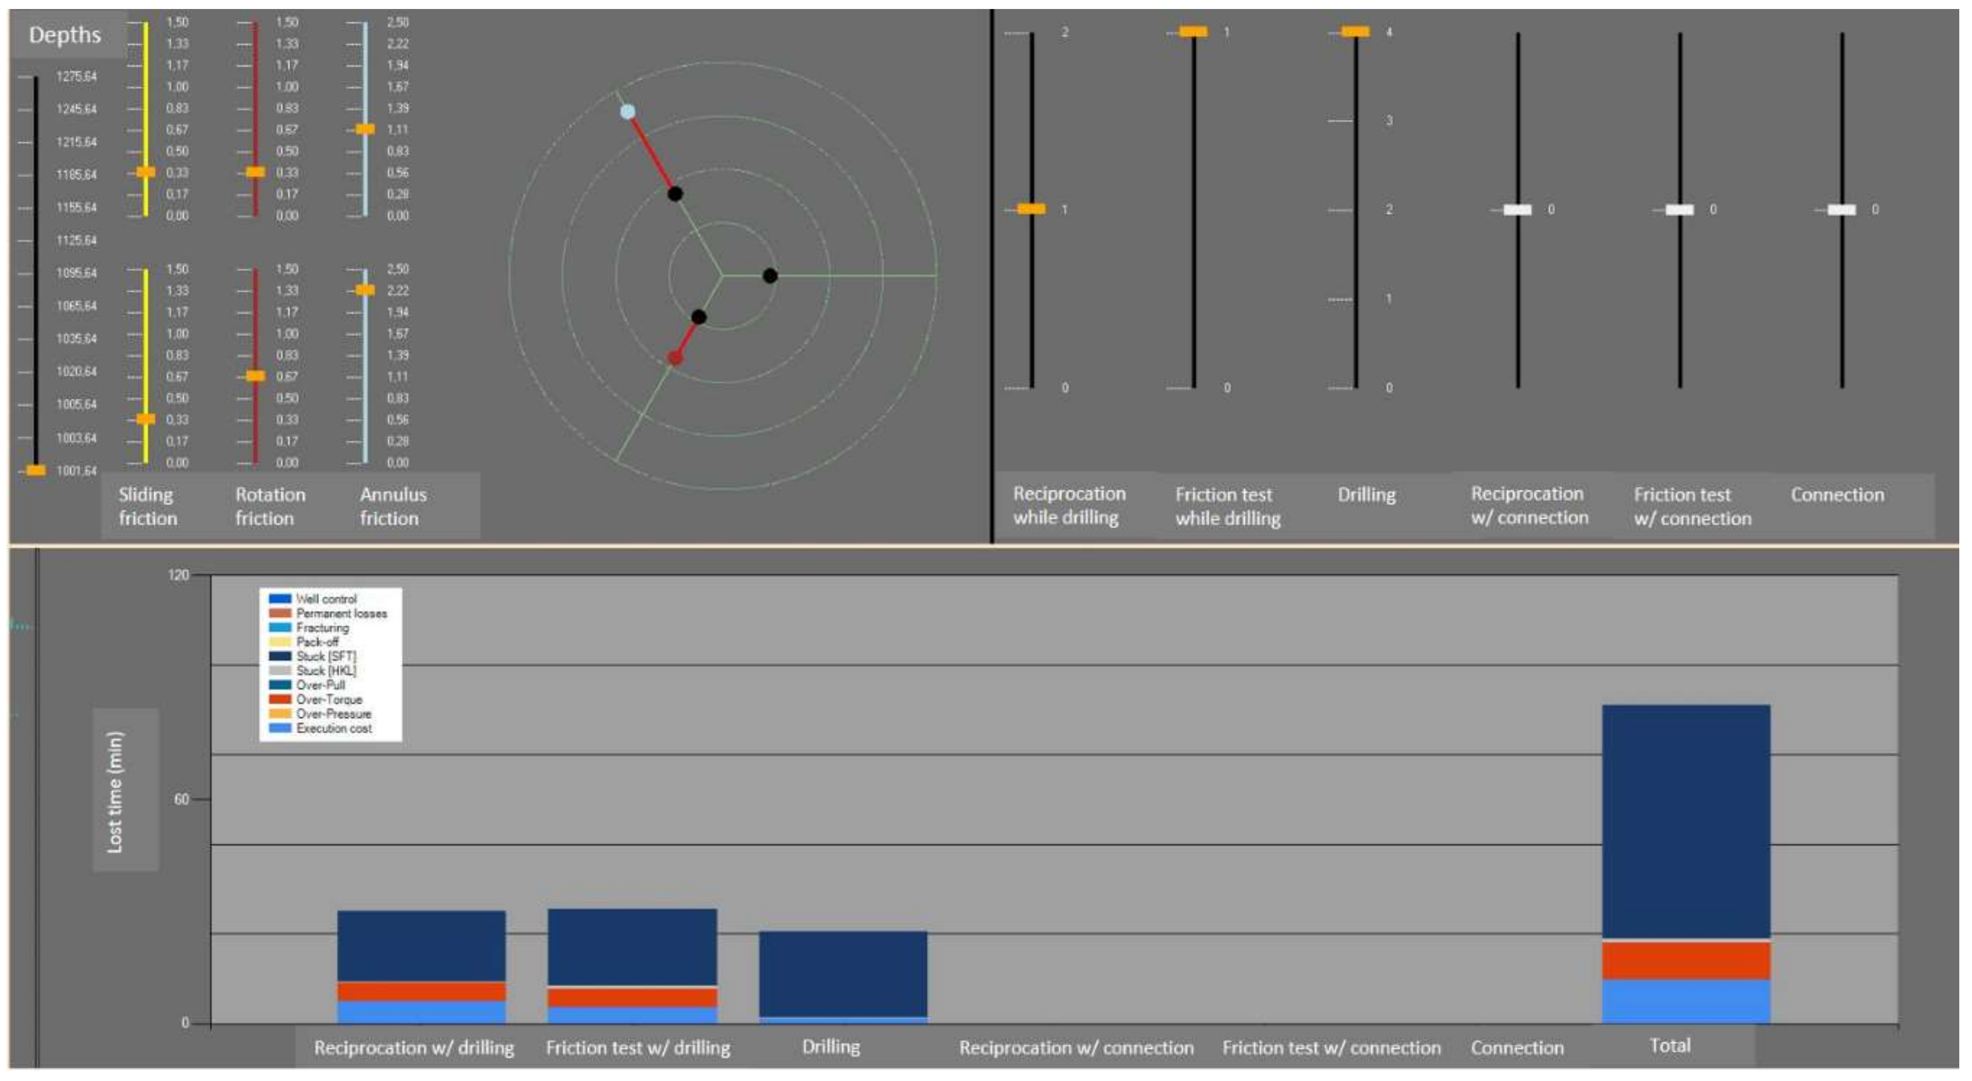Click Reciprocation while drilling slider handle at 1
This screenshot has height=1081, width=1972.
(1031, 209)
